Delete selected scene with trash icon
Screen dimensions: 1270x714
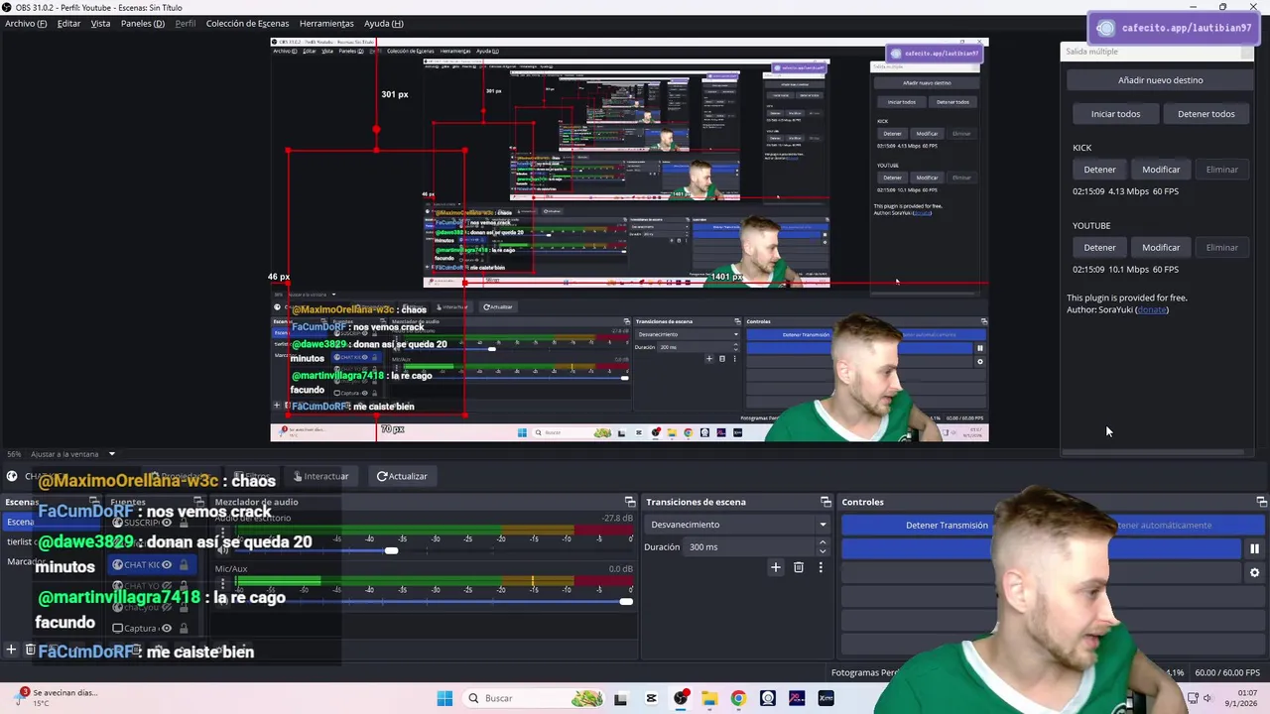(30, 650)
